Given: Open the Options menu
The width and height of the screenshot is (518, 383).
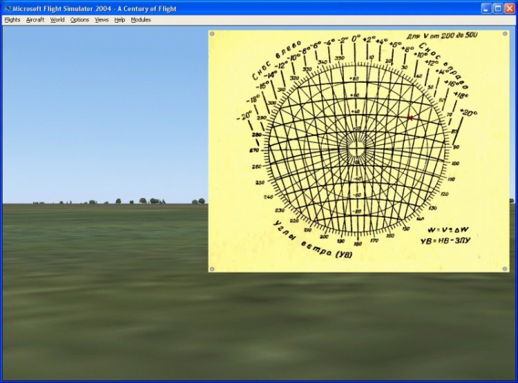Looking at the screenshot, I should click(79, 20).
